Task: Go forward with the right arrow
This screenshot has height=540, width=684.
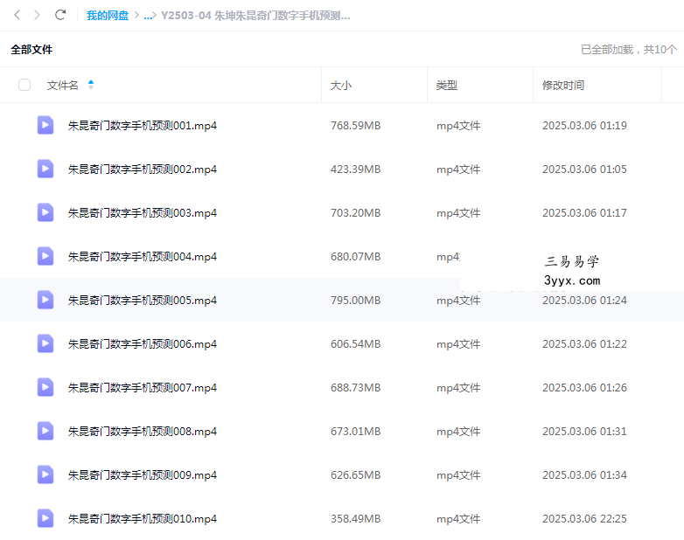Action: pos(37,15)
